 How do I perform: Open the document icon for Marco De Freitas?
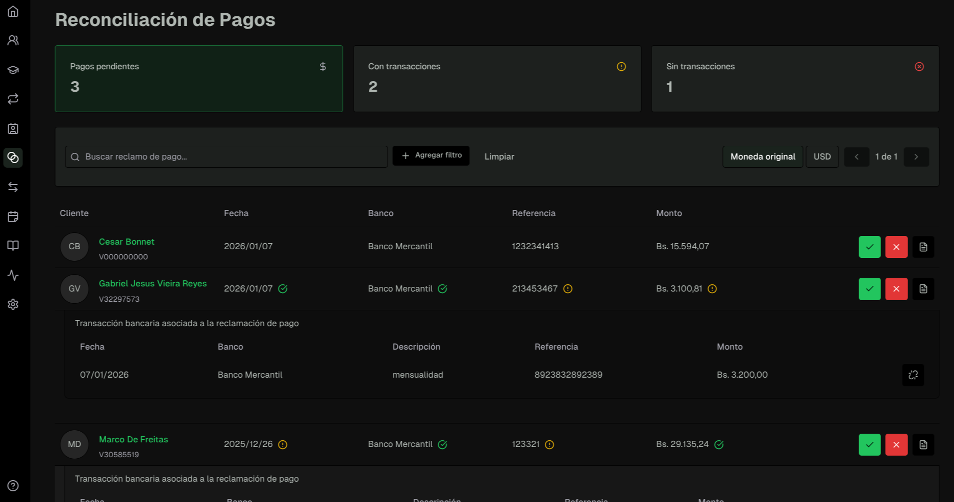pos(923,444)
